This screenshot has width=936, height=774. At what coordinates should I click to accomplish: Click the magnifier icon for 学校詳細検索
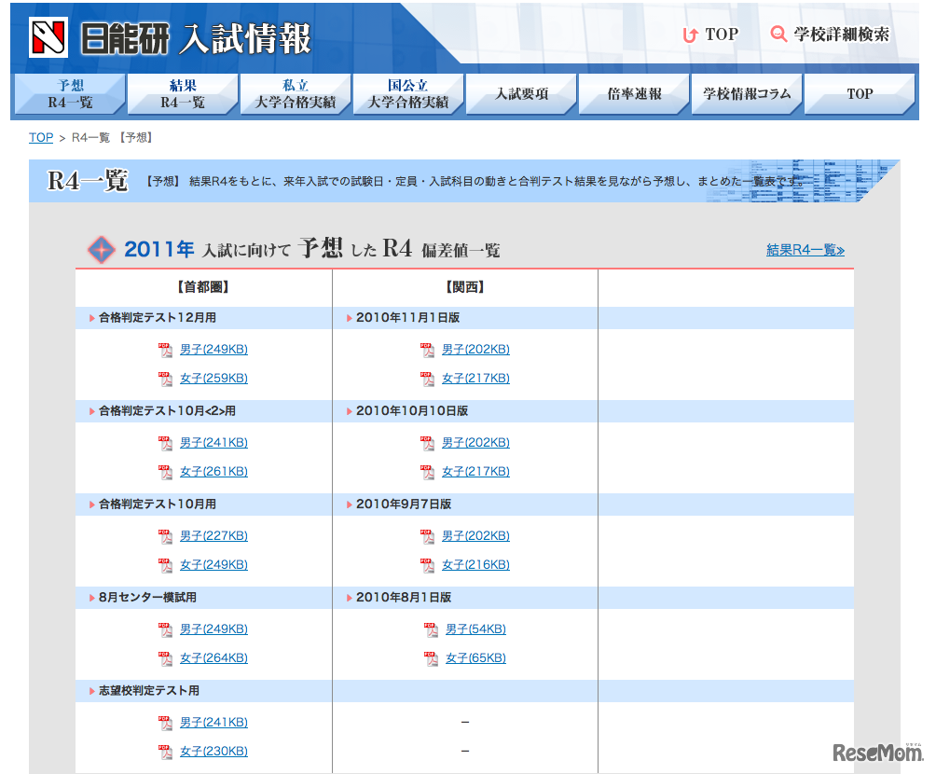[x=778, y=35]
